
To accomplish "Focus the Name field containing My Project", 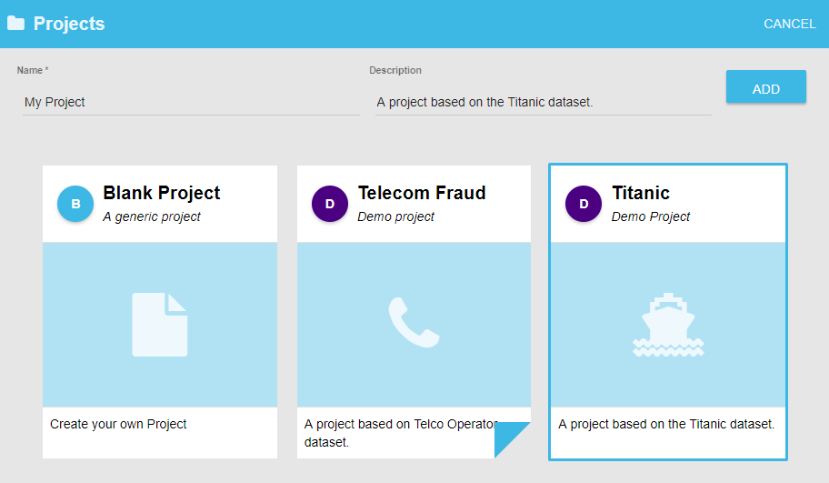I will (x=191, y=102).
